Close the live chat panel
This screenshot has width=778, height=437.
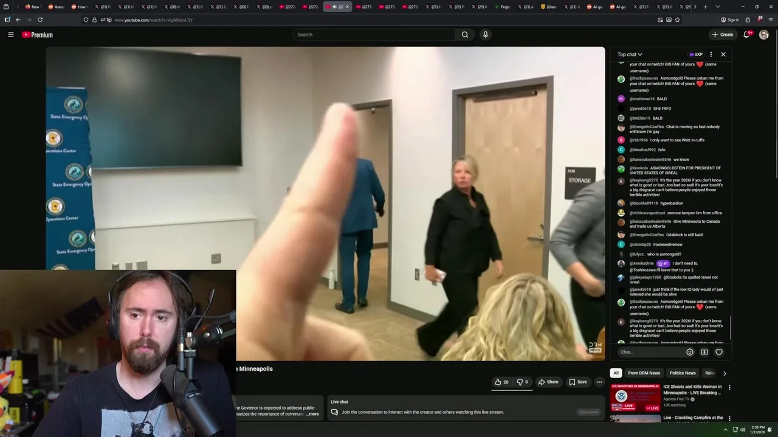[x=723, y=55]
